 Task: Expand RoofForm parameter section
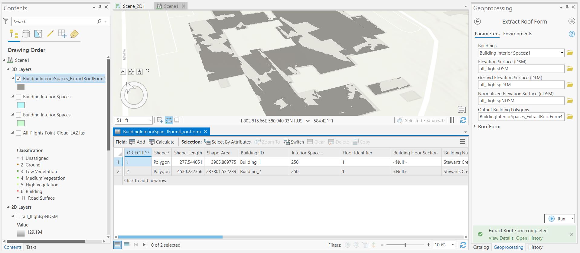coord(475,126)
